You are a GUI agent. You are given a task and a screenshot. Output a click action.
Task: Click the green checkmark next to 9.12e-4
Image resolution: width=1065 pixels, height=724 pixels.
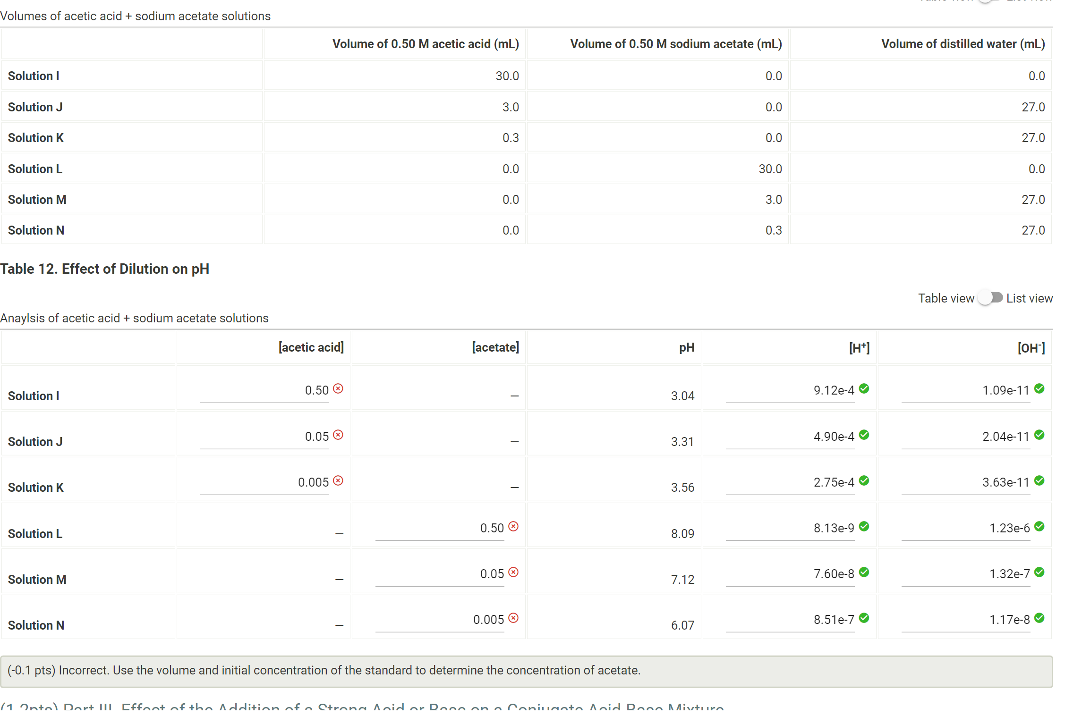(x=864, y=388)
